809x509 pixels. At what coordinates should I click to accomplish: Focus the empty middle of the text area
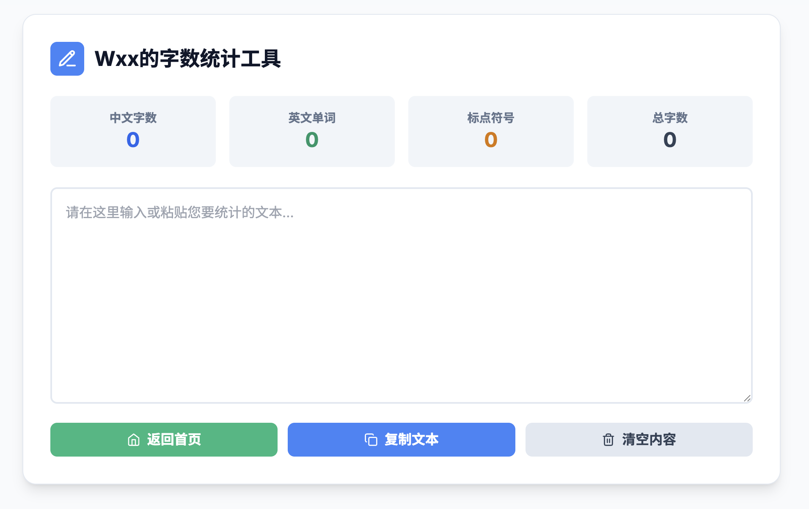tap(401, 304)
